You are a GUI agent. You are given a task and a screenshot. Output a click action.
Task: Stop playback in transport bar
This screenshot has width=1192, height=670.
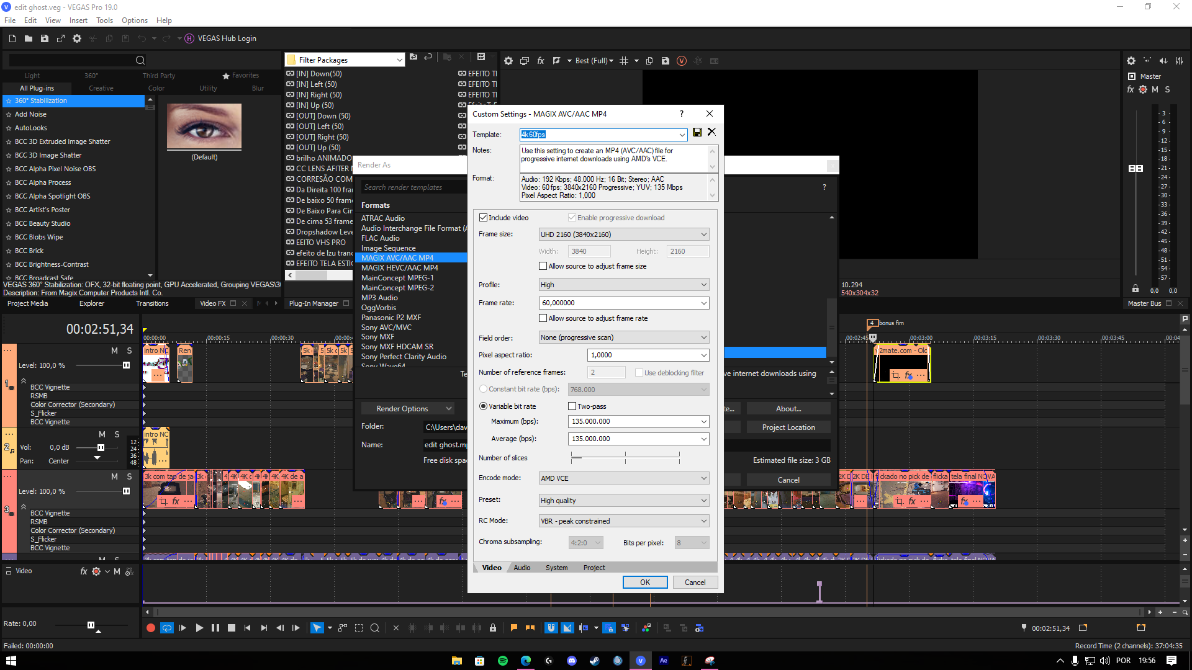click(x=232, y=628)
